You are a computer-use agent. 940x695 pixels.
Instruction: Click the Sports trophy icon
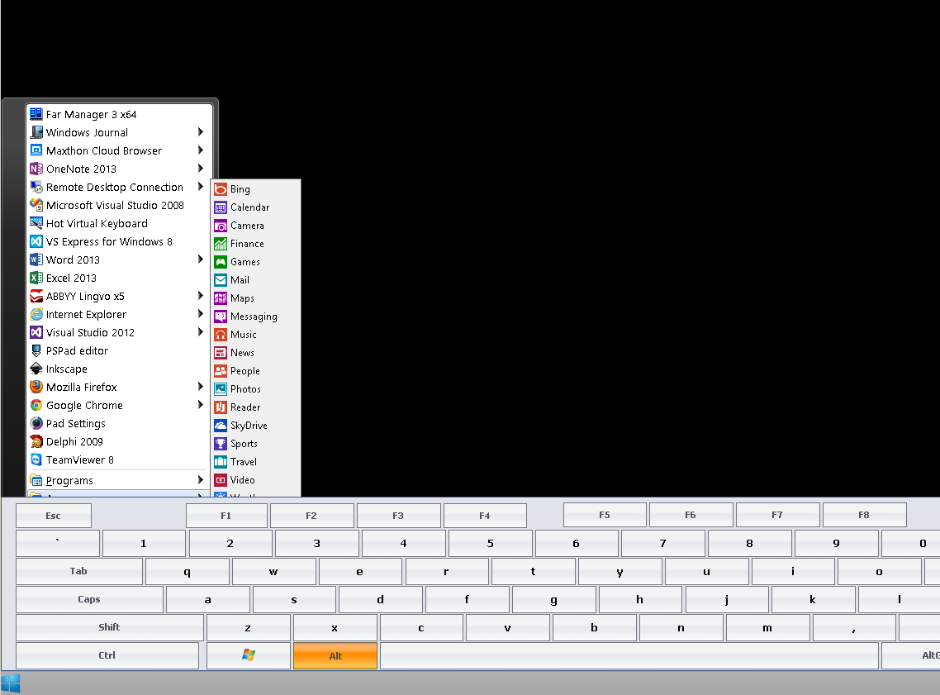221,444
